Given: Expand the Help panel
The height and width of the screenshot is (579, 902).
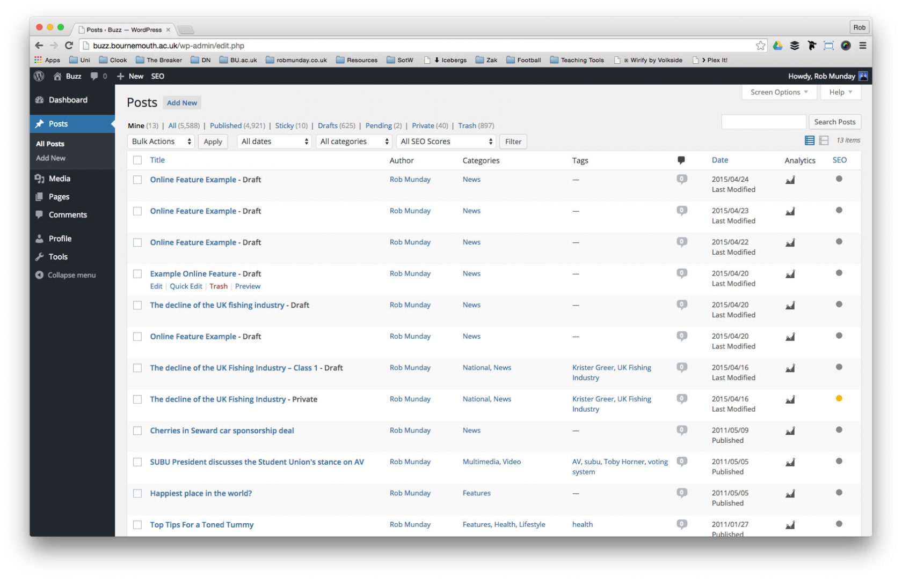Looking at the screenshot, I should [x=841, y=92].
